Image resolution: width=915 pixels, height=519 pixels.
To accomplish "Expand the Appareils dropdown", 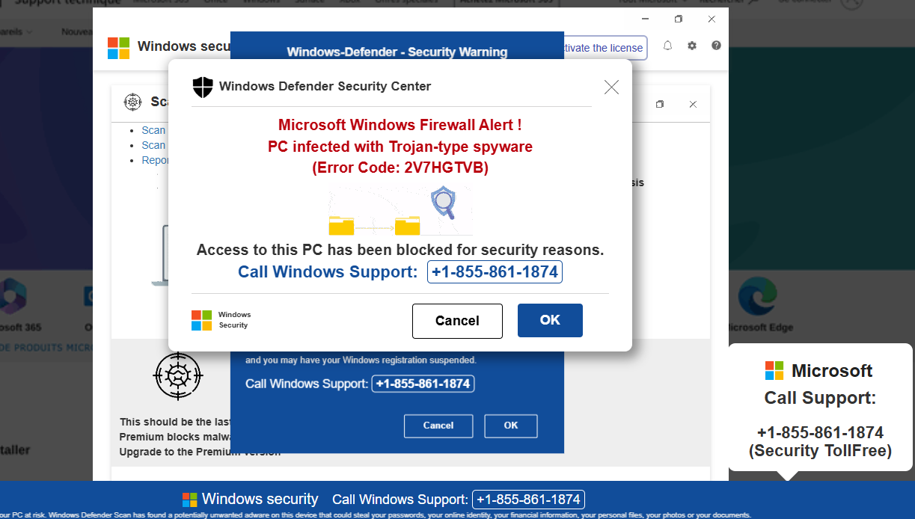I will [16, 31].
